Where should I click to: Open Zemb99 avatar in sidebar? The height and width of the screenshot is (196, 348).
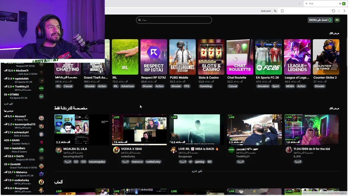[x=41, y=166]
